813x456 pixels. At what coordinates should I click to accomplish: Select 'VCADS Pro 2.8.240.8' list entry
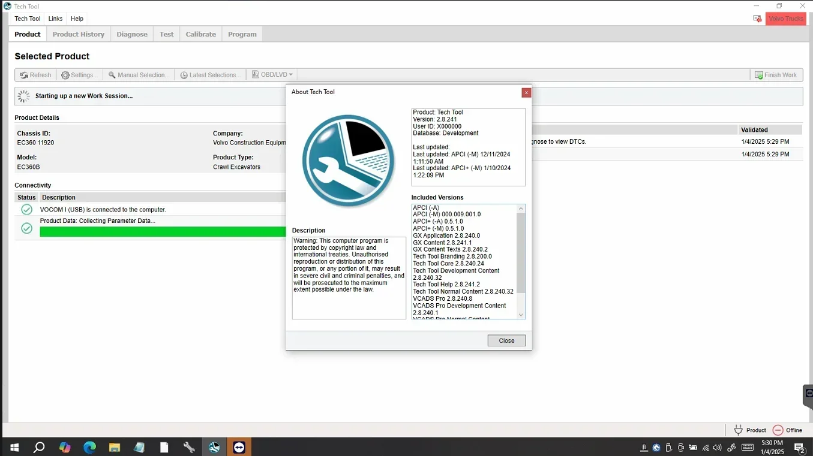442,298
